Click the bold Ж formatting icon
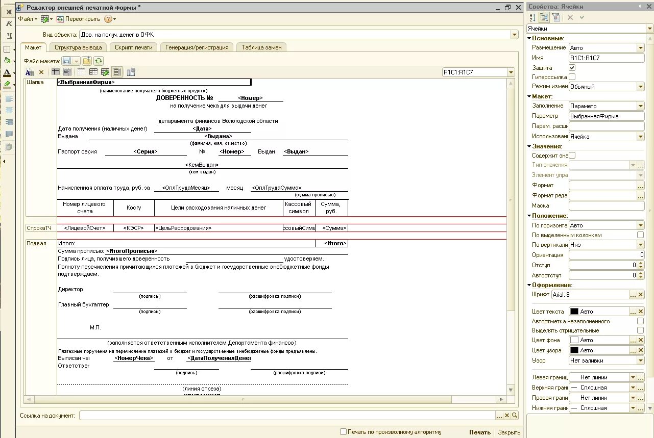The image size is (654, 438). click(9, 12)
